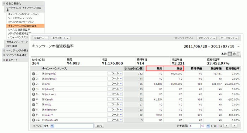Image resolution: width=247 pixels, height=133 pixels.
Task: Open the Kanshi-AD campaign link
Action: click(52, 120)
